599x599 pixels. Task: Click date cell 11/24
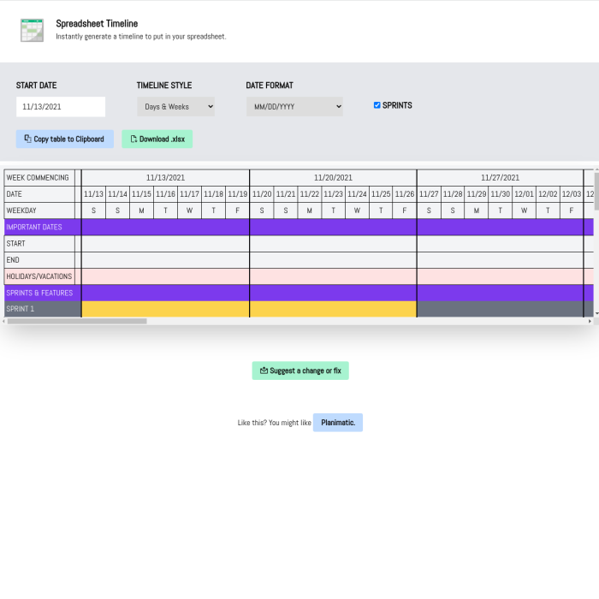pos(357,194)
